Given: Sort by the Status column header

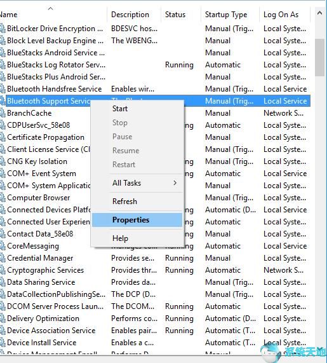Looking at the screenshot, I should (181, 15).
